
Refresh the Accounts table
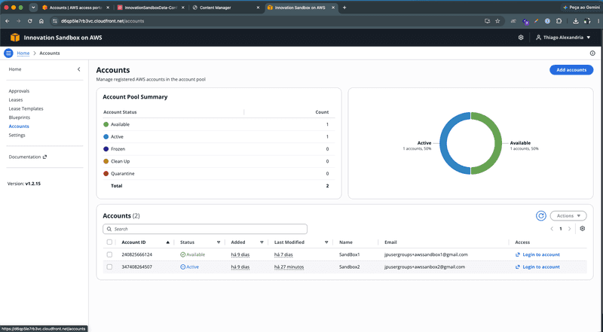pos(541,216)
